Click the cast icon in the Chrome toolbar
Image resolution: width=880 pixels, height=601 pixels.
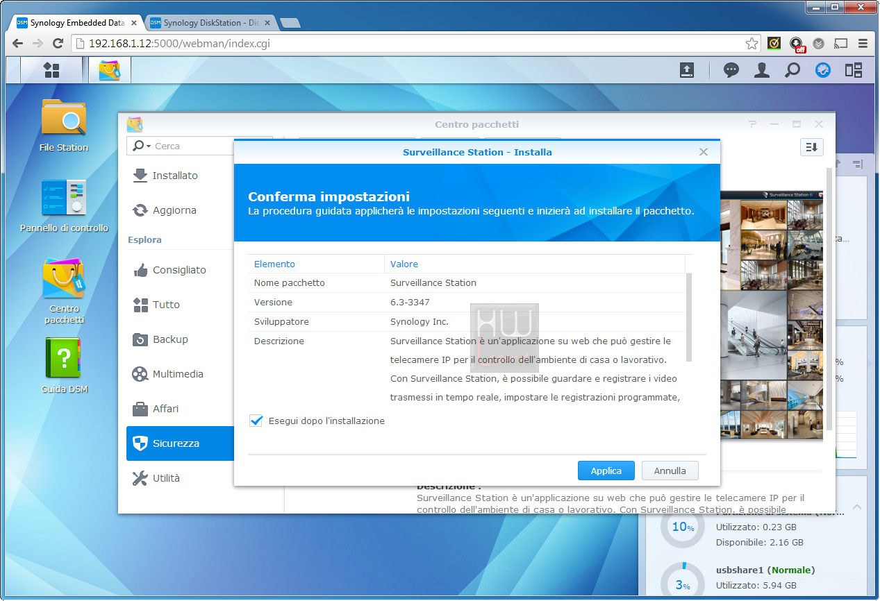pos(840,44)
